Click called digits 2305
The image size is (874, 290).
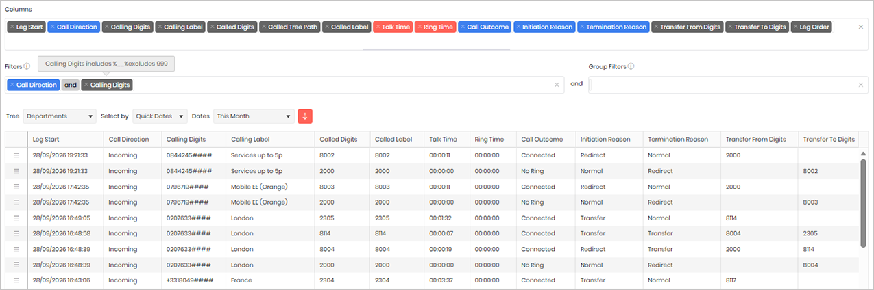pos(326,218)
